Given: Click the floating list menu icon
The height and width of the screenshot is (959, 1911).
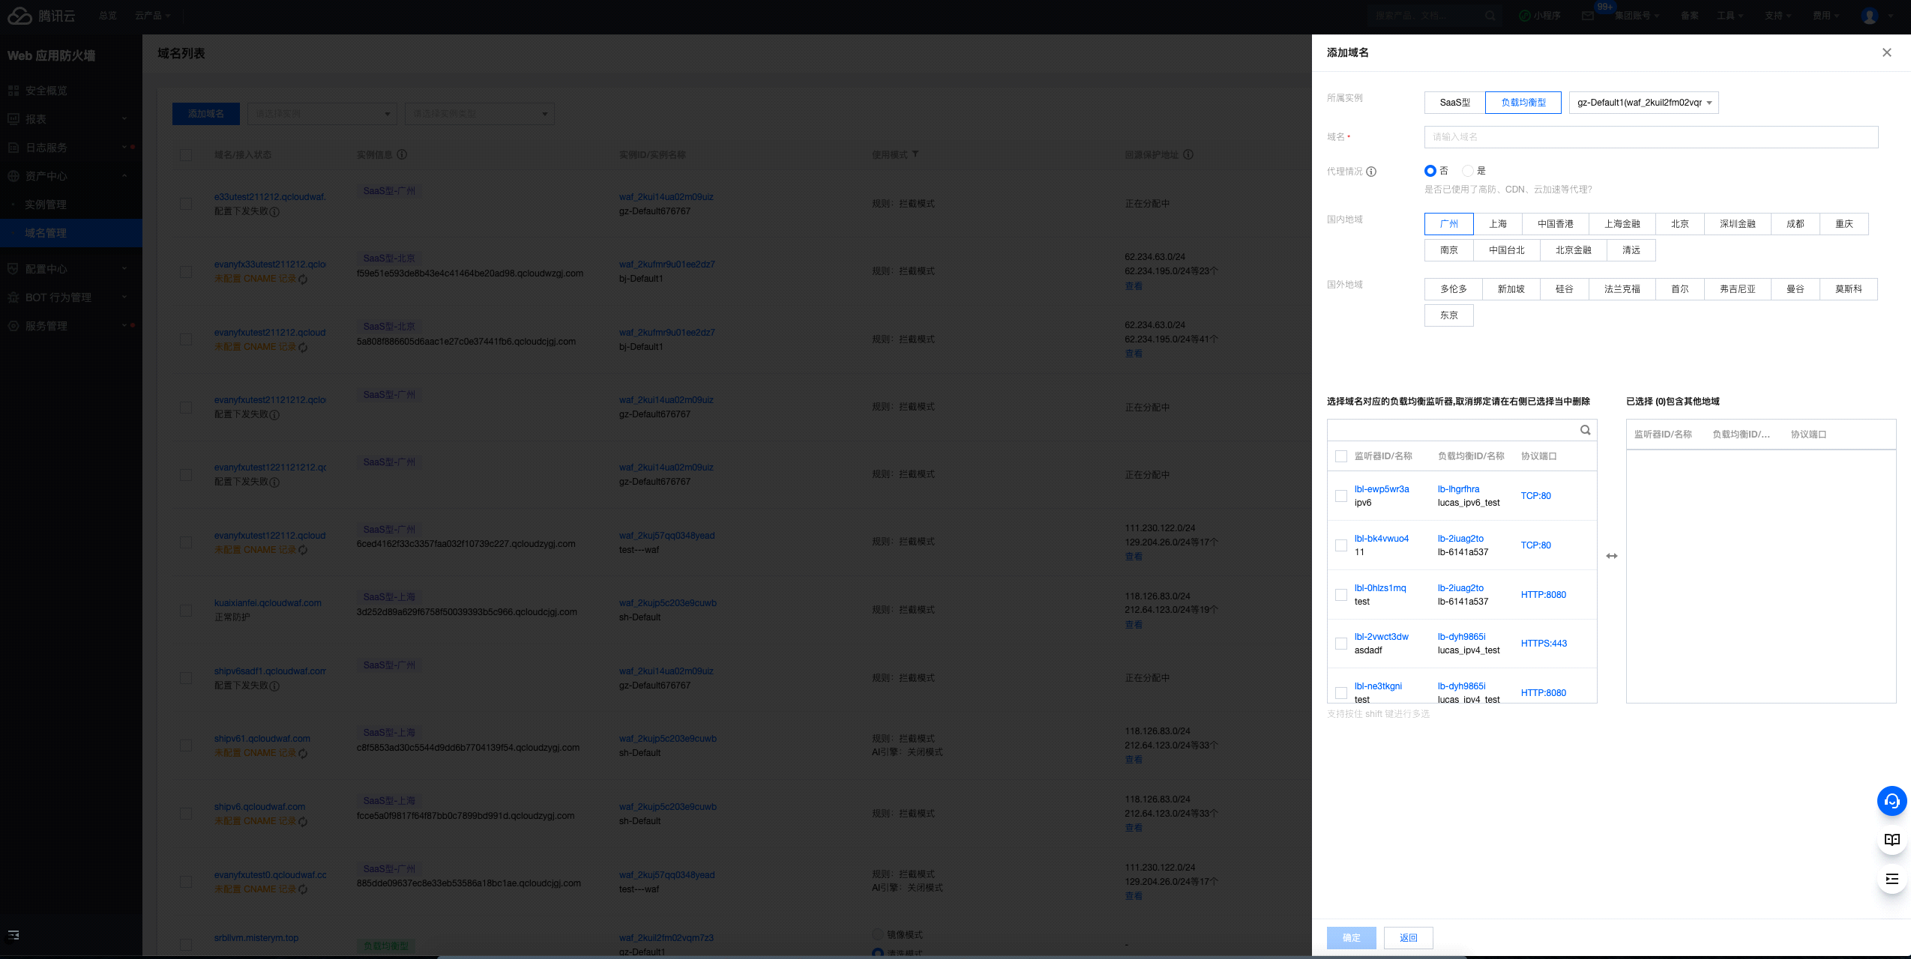Looking at the screenshot, I should coord(1892,879).
